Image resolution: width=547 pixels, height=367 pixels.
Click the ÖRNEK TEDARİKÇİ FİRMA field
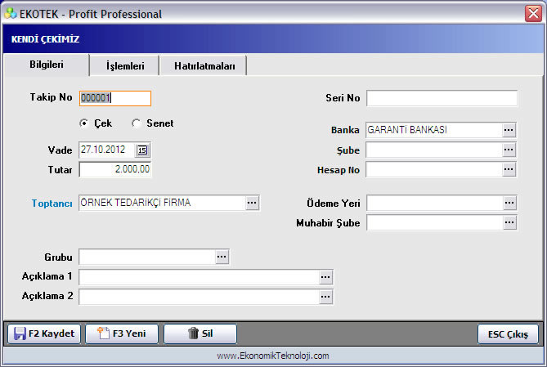[x=162, y=203]
